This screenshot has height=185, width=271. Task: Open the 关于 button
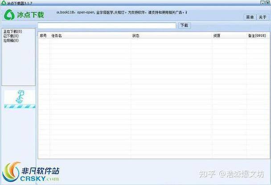pos(263,17)
